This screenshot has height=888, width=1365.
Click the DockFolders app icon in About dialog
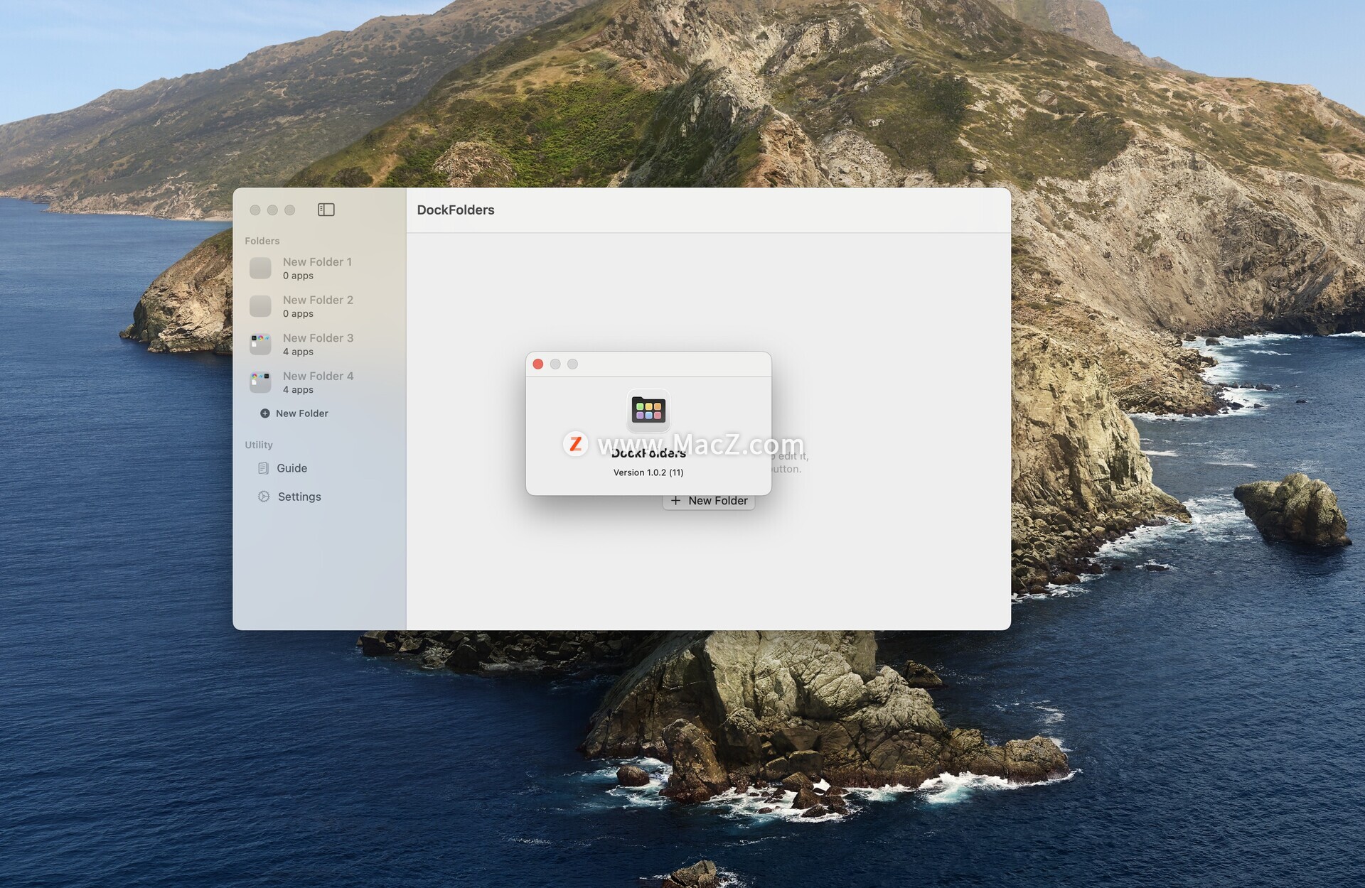pyautogui.click(x=648, y=410)
